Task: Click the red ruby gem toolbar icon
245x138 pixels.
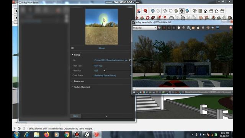Action: click(145, 11)
